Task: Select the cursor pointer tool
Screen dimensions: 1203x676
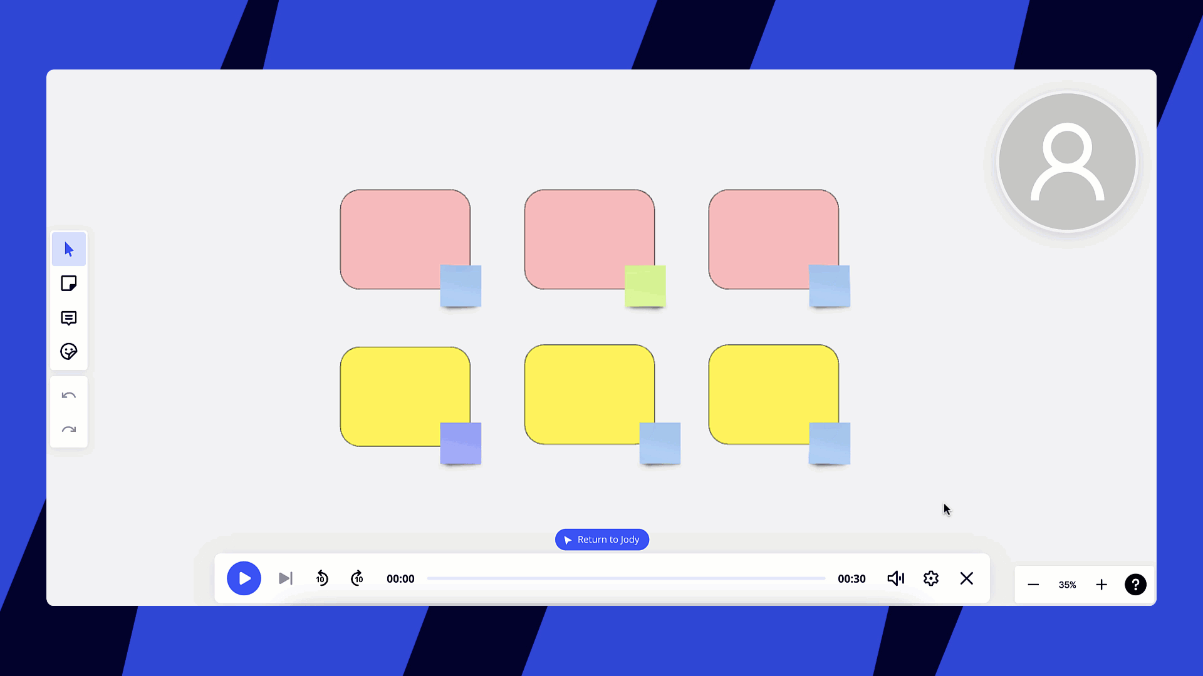Action: [x=69, y=249]
